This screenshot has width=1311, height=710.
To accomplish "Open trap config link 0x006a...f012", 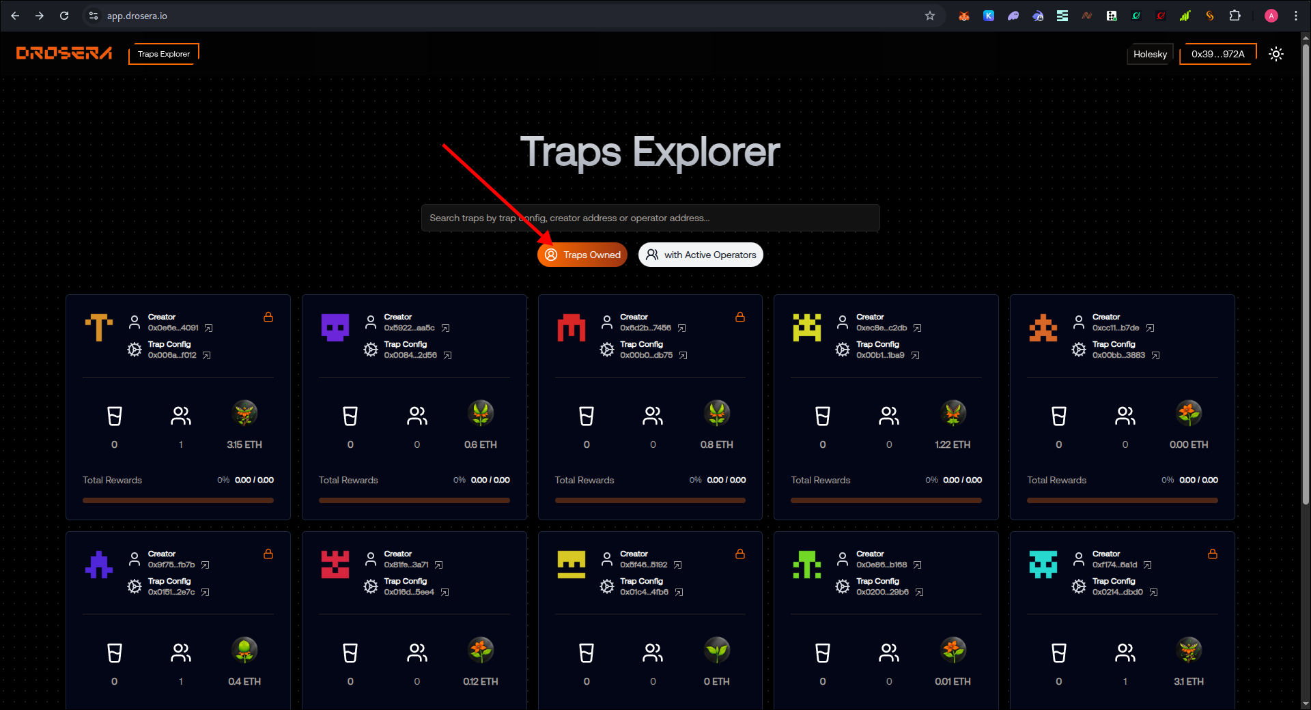I will (x=208, y=355).
